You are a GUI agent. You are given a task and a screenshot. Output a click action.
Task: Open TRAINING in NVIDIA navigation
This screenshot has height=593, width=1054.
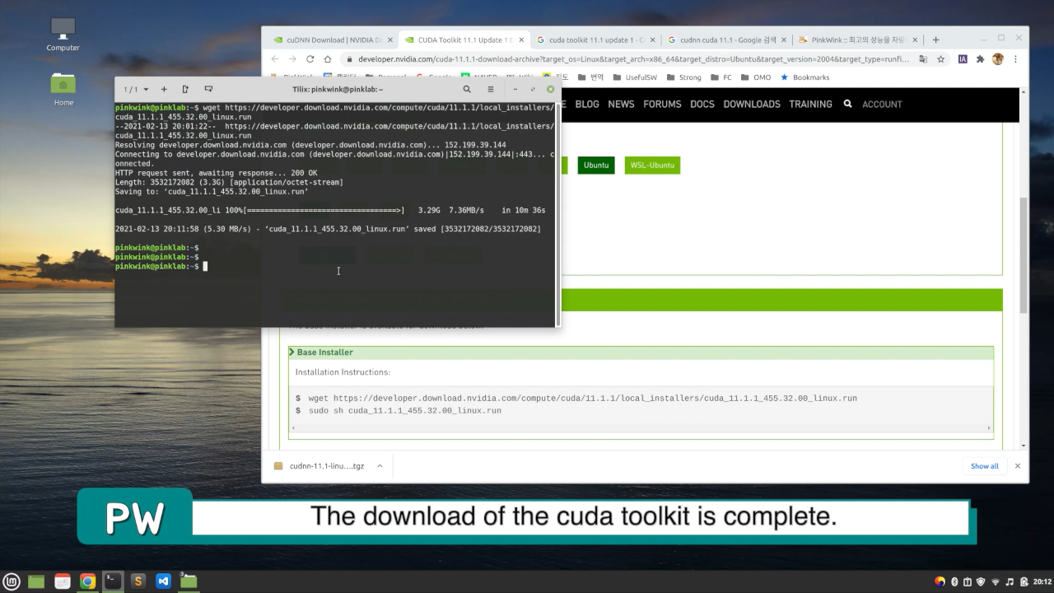pos(810,104)
